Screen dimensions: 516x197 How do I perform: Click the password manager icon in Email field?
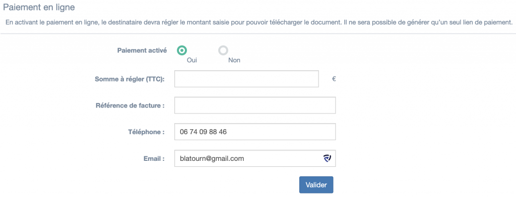coord(327,159)
